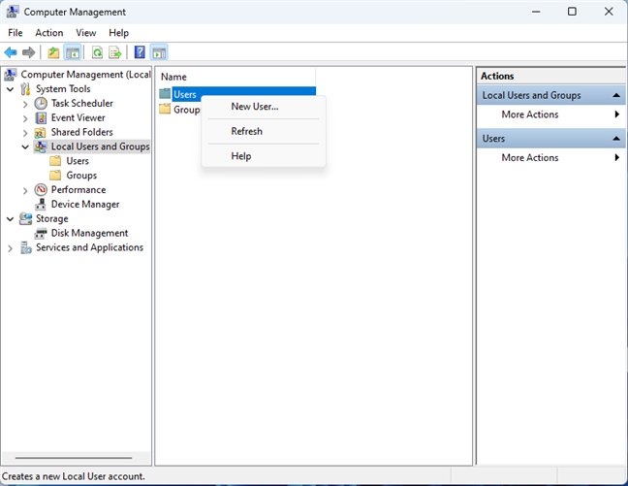
Task: Click the Refresh toolbar icon
Action: point(97,52)
